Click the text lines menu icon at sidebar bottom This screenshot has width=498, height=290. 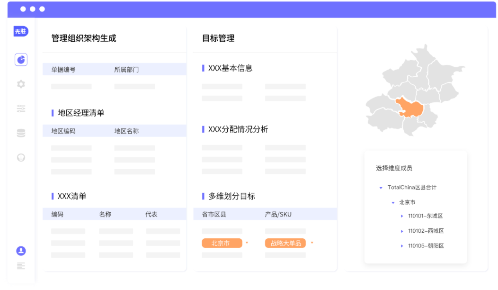(x=21, y=266)
